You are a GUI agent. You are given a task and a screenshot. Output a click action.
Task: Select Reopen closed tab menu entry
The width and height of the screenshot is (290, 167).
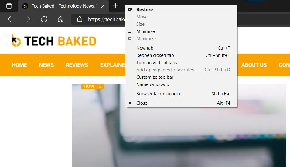click(x=181, y=55)
